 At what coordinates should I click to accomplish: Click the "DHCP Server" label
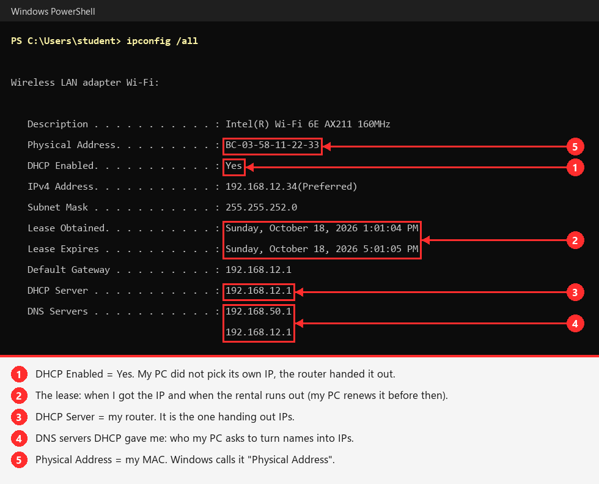[x=57, y=291]
